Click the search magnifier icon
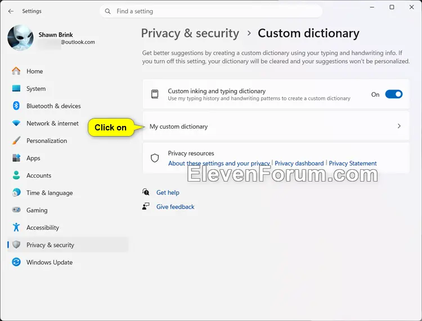 coord(107,11)
